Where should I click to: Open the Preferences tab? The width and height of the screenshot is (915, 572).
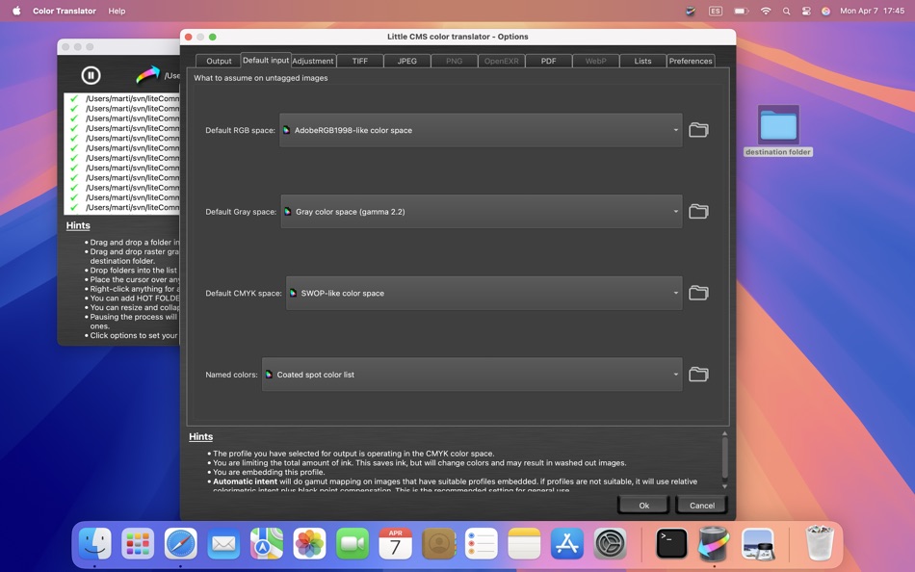click(x=691, y=61)
